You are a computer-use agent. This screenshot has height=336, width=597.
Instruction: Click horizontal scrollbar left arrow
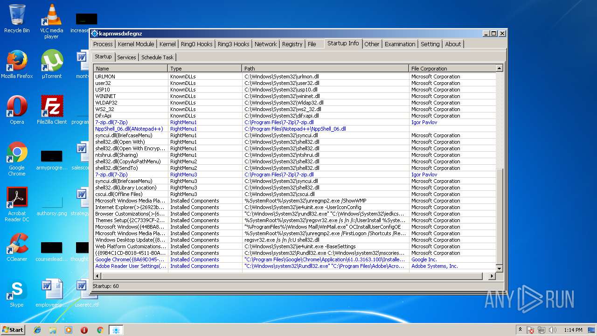pyautogui.click(x=97, y=276)
